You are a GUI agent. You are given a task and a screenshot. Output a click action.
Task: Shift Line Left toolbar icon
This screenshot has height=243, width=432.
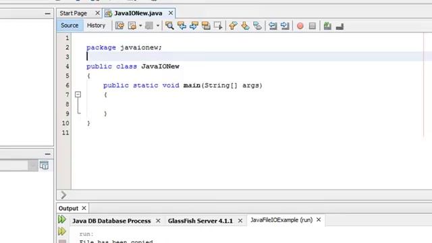[x=273, y=26]
